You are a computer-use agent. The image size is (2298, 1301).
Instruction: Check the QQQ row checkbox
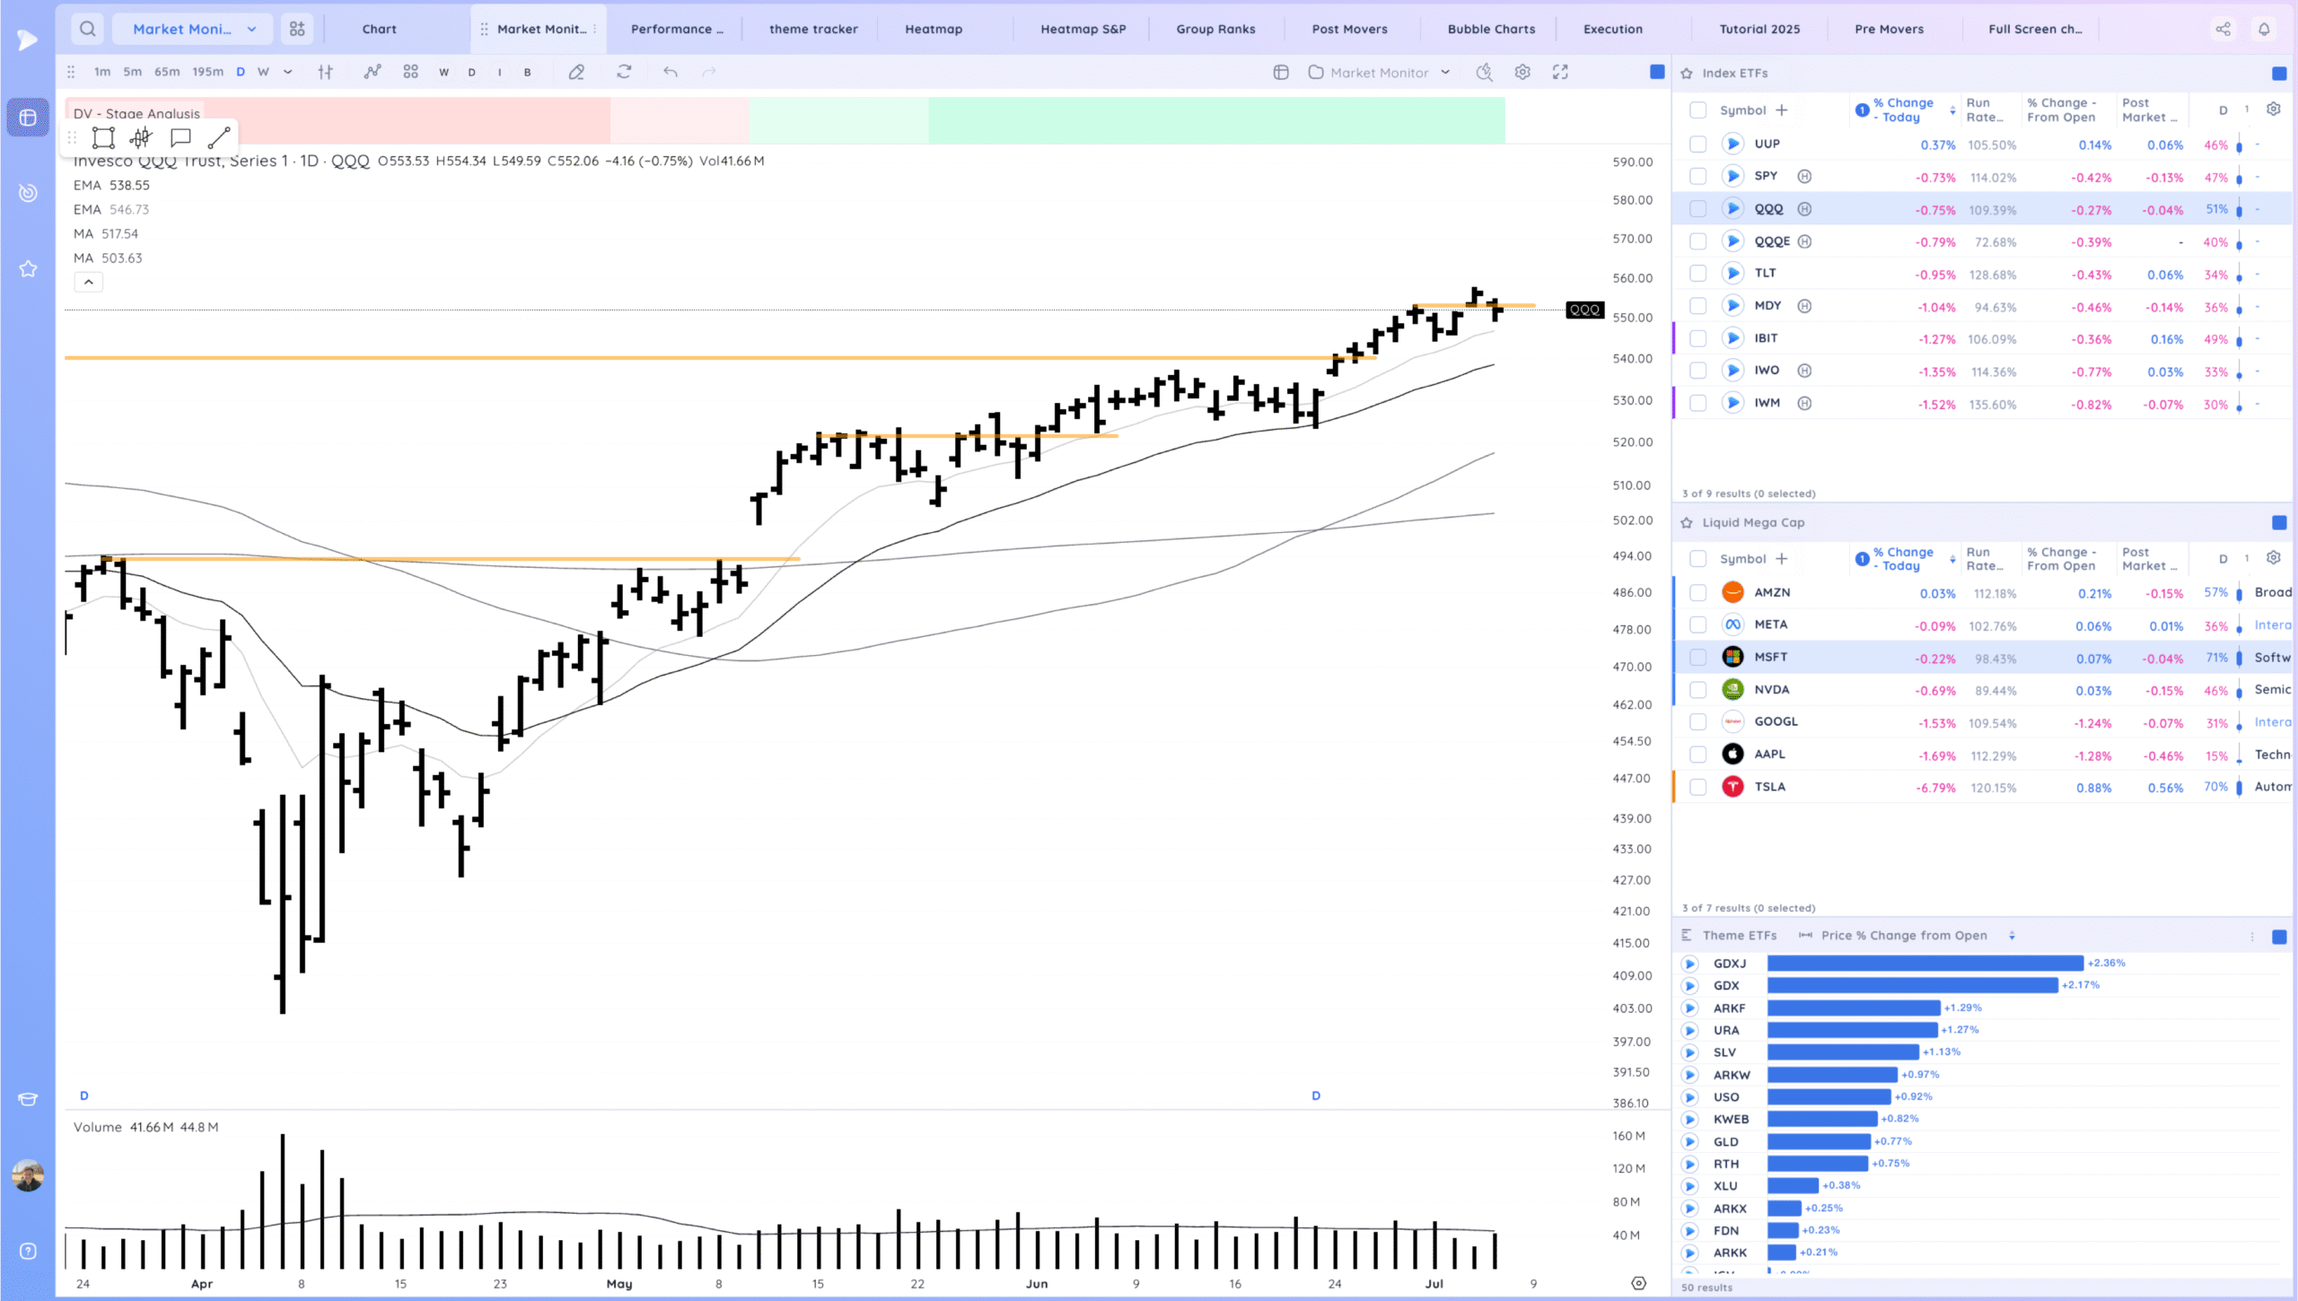(1697, 209)
